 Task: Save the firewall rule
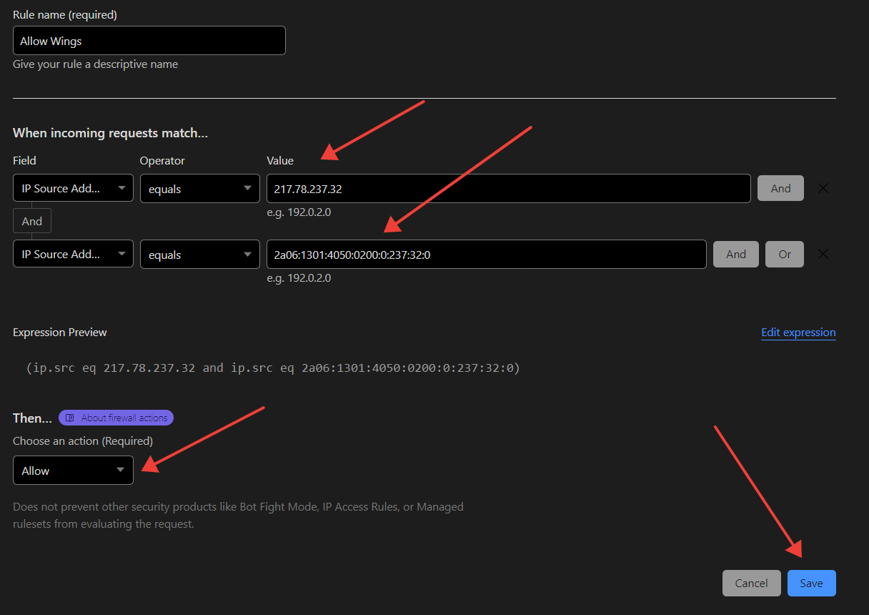811,583
